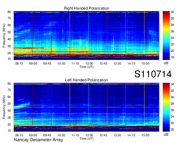Click the 32 value on the upper color bar

172,12
